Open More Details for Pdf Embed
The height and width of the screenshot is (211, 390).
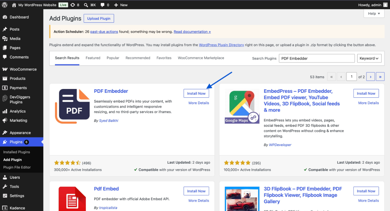[x=199, y=201]
